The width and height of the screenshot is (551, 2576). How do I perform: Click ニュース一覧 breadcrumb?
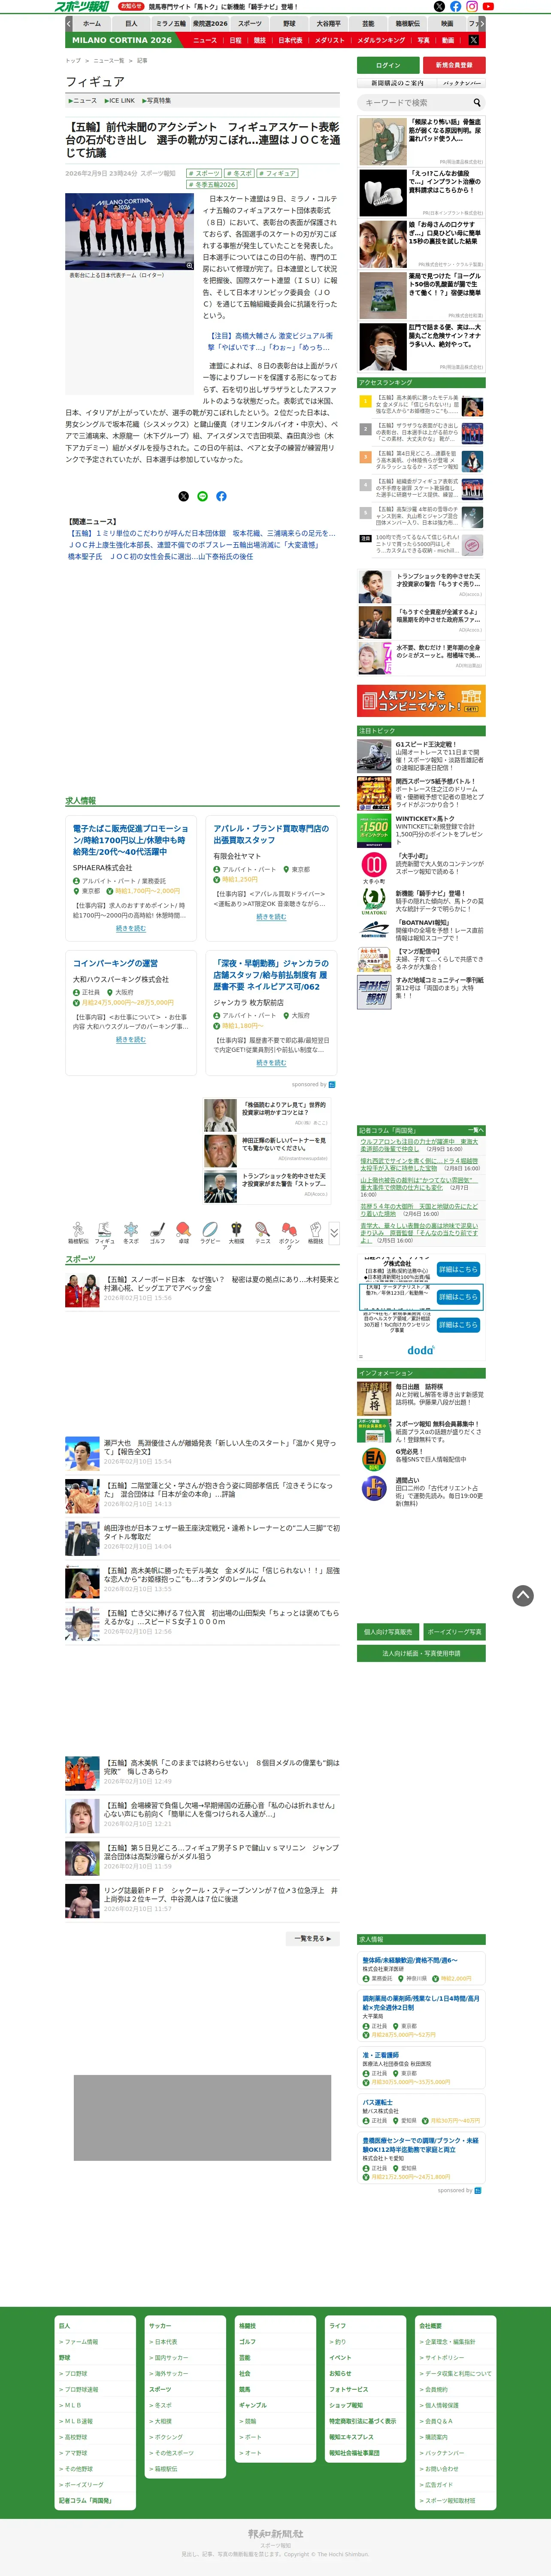109,61
